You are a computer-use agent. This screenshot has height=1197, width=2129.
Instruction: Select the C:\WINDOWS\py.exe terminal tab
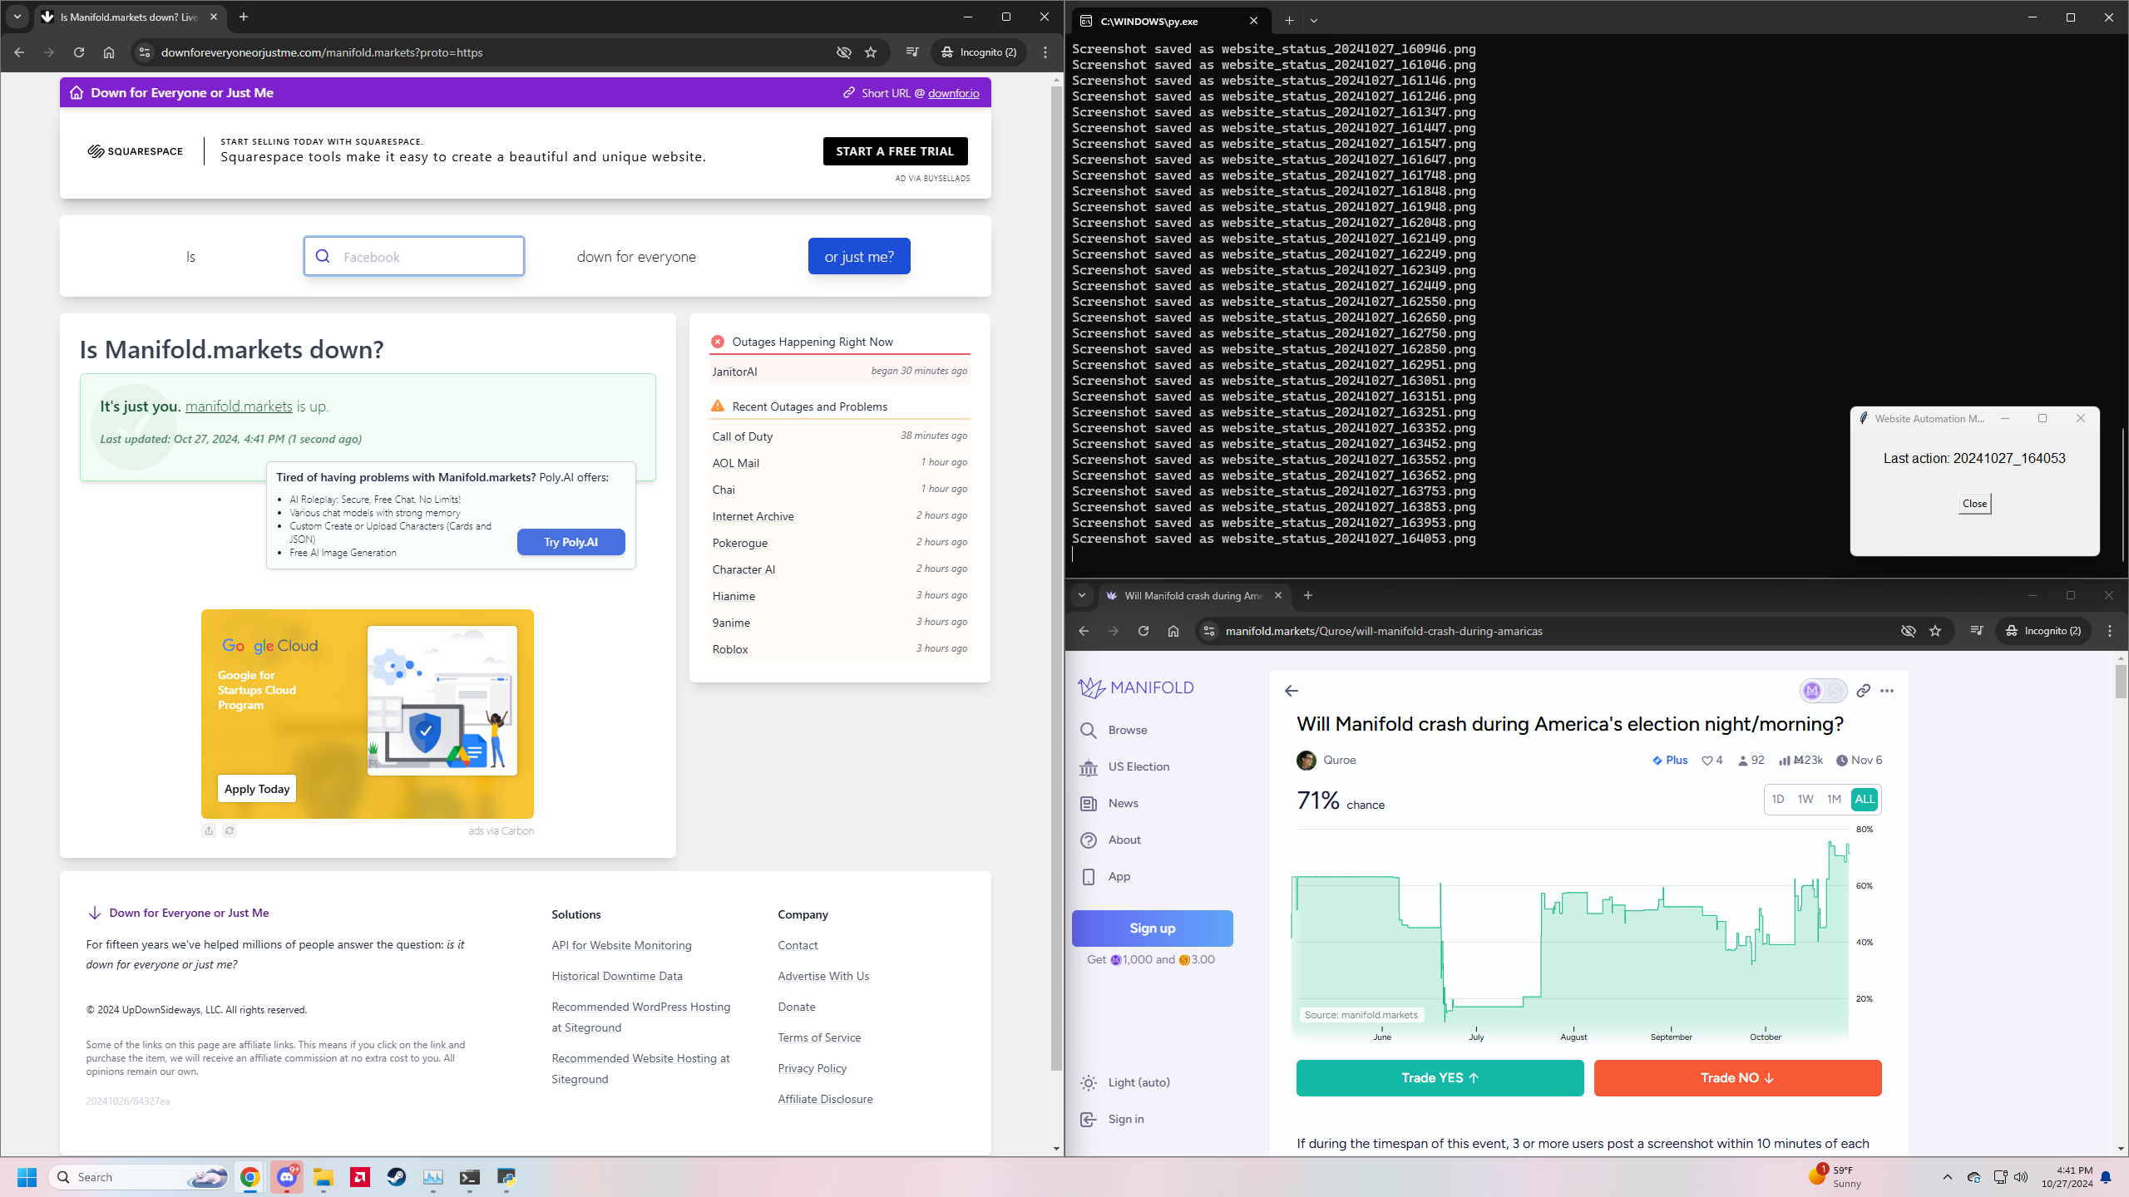click(1171, 21)
